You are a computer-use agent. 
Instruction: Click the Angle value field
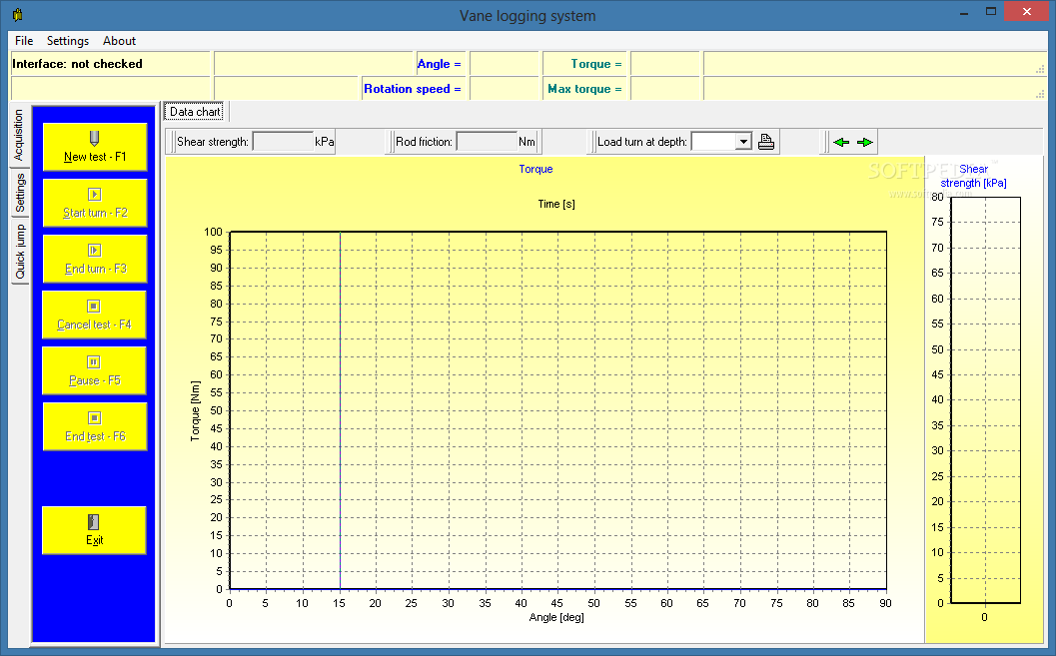[505, 64]
